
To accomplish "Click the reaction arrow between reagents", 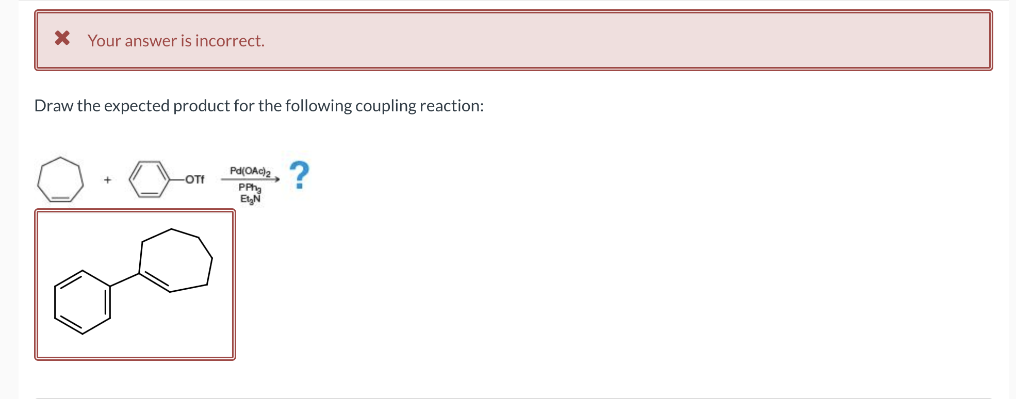I will (x=251, y=180).
